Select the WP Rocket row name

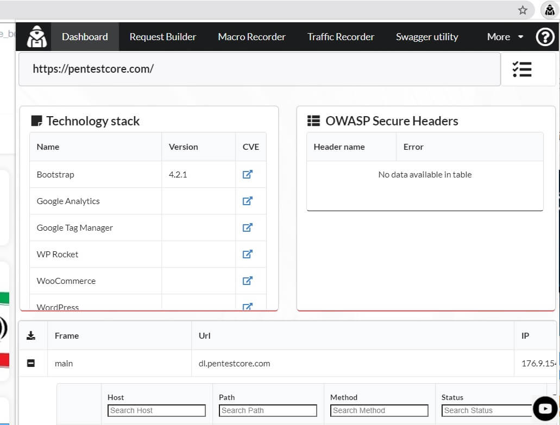click(58, 255)
